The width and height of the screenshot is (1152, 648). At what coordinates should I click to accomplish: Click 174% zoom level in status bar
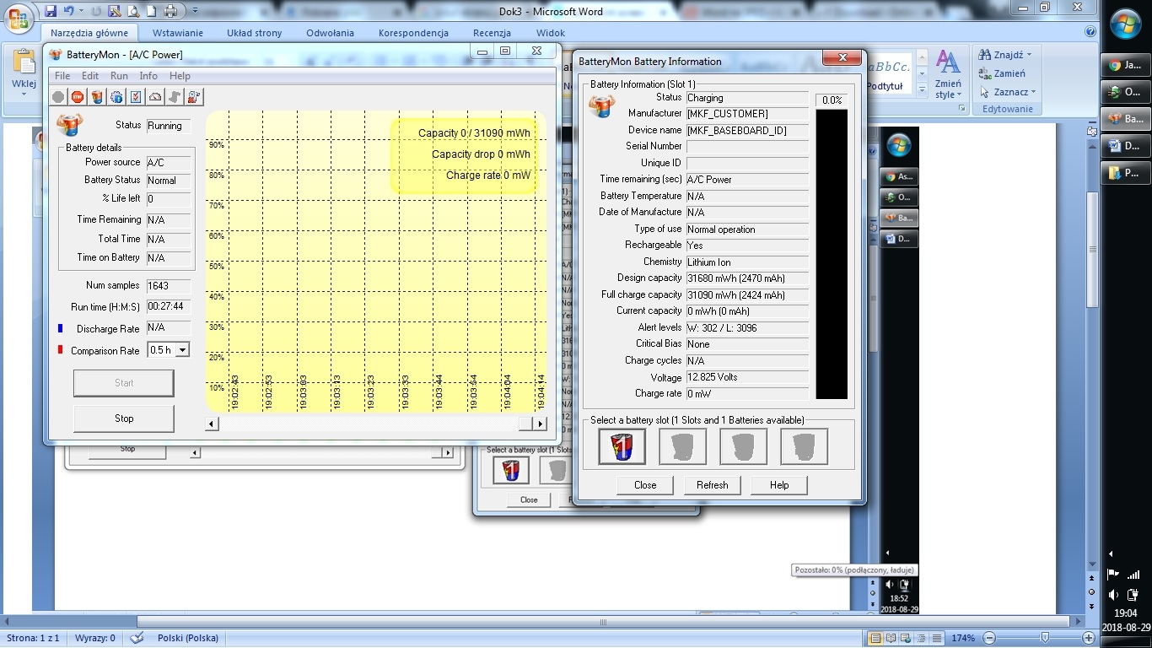963,638
